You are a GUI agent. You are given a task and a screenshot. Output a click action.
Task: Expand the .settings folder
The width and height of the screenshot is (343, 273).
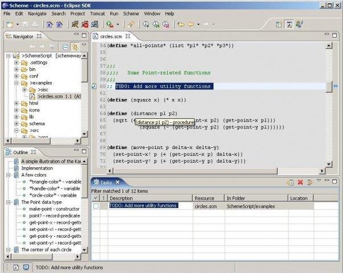click(x=16, y=63)
